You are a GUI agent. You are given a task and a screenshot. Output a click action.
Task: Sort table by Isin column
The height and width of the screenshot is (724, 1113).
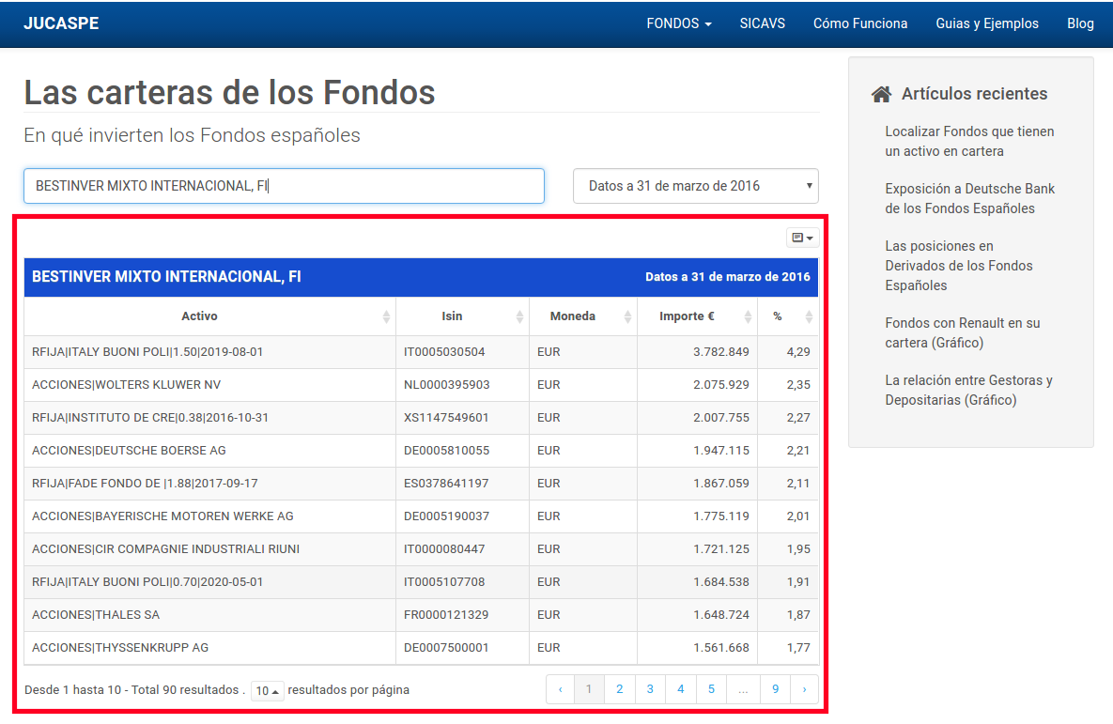pyautogui.click(x=463, y=316)
